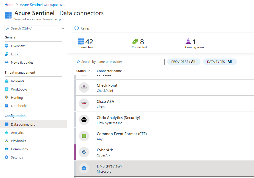Click the 1 Coming soon count

pos(194,42)
